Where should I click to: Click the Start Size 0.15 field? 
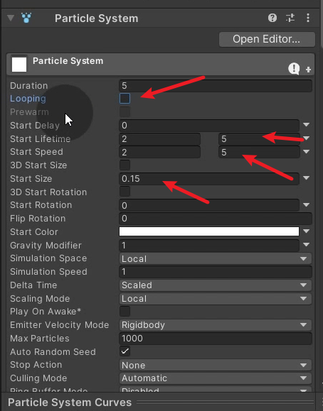coord(209,178)
